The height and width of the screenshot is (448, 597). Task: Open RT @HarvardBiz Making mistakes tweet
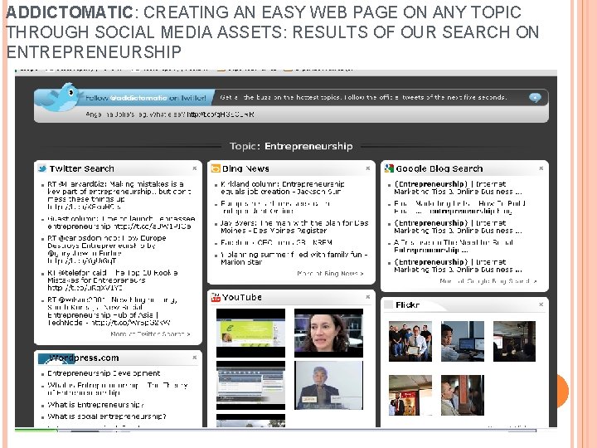pos(119,196)
